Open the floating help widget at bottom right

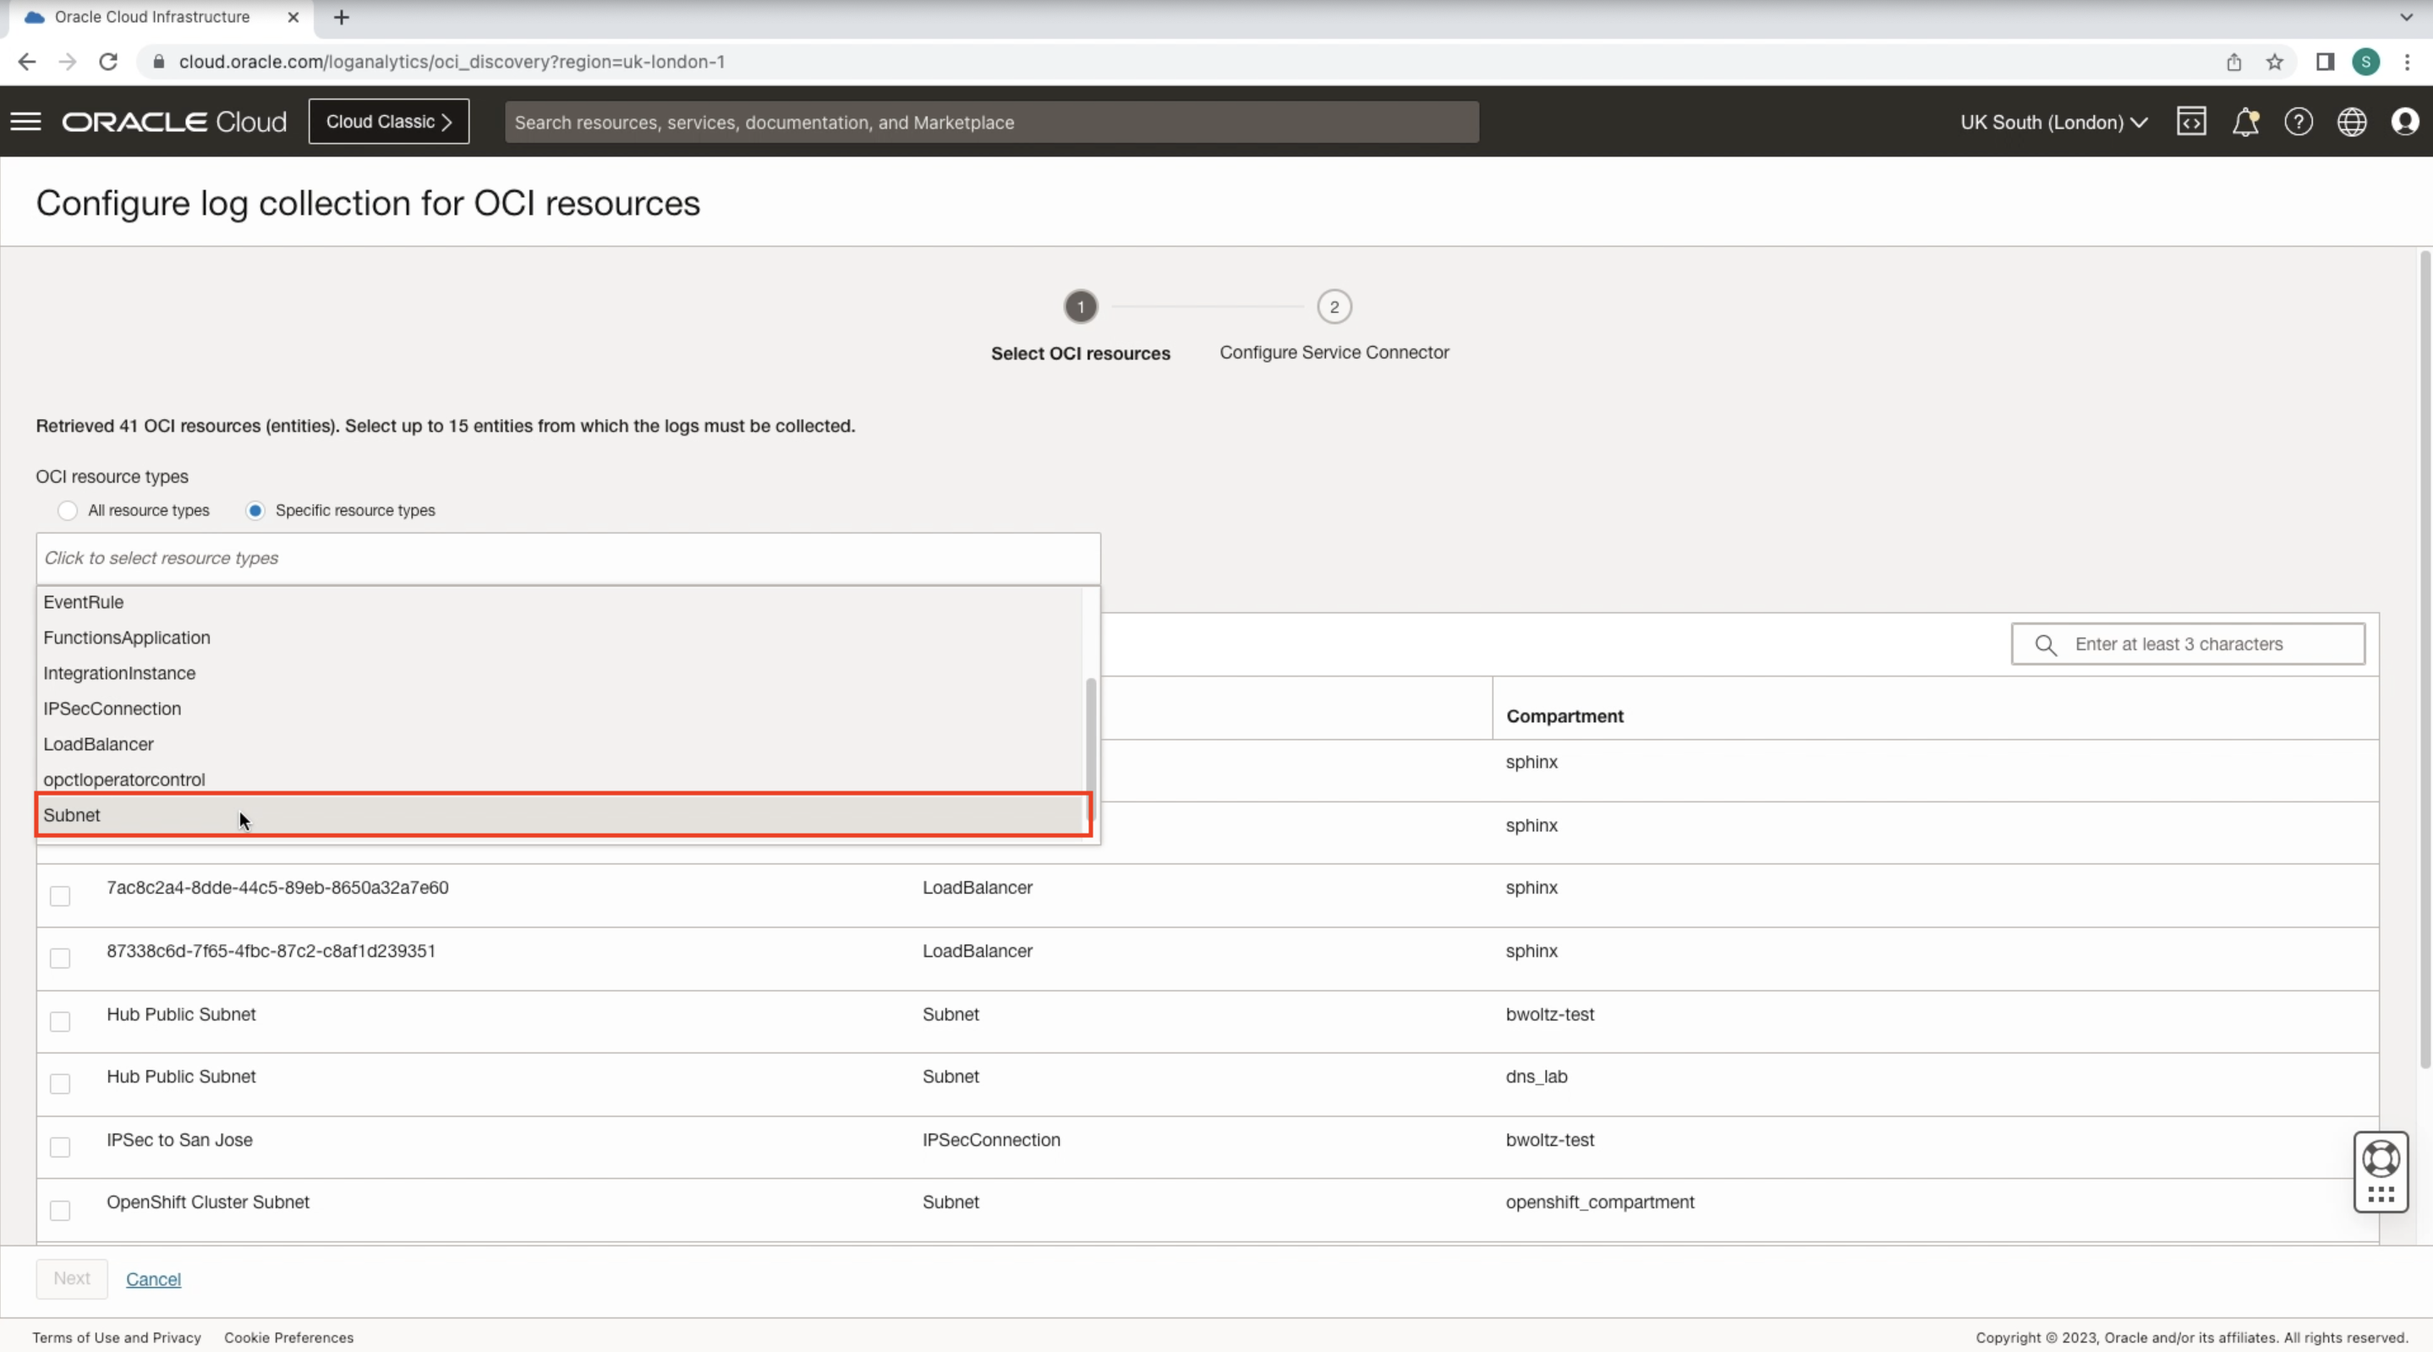click(x=2381, y=1171)
